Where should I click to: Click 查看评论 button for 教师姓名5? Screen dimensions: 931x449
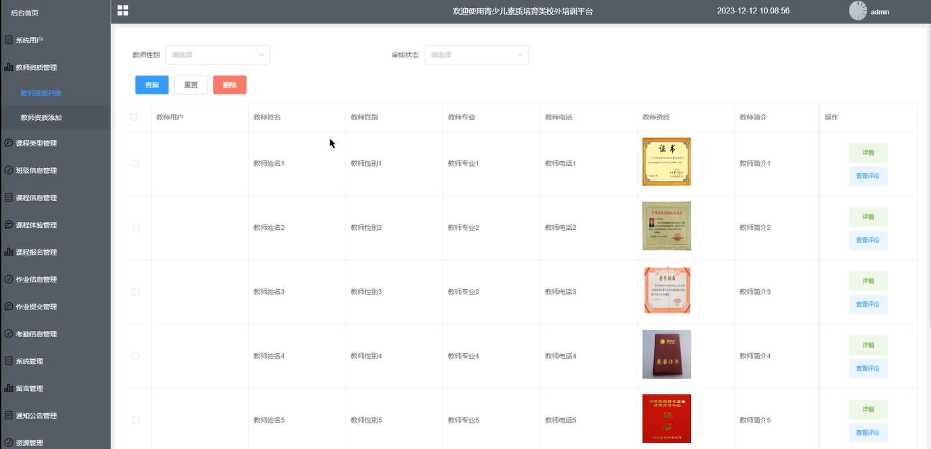868,433
